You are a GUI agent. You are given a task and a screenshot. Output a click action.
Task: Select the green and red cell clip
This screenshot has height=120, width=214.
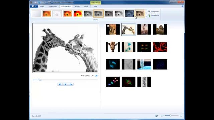128,82
